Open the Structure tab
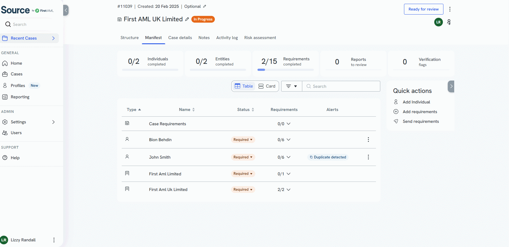Viewport: 509px width, 247px height. pos(130,38)
